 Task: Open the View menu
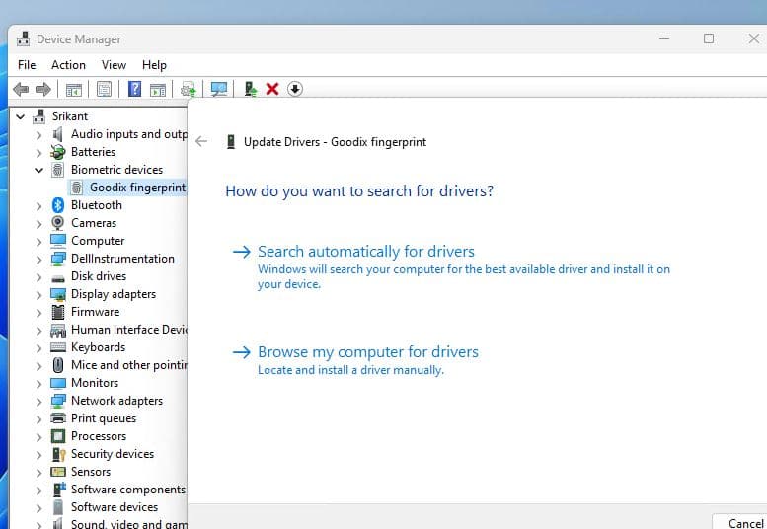point(114,65)
